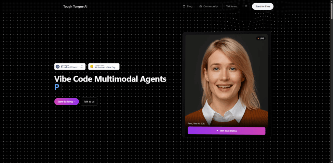Viewport: 333px width, 163px height.
Task: Click the upvote triangle on Product Hunt badge
Action: click(82, 66)
